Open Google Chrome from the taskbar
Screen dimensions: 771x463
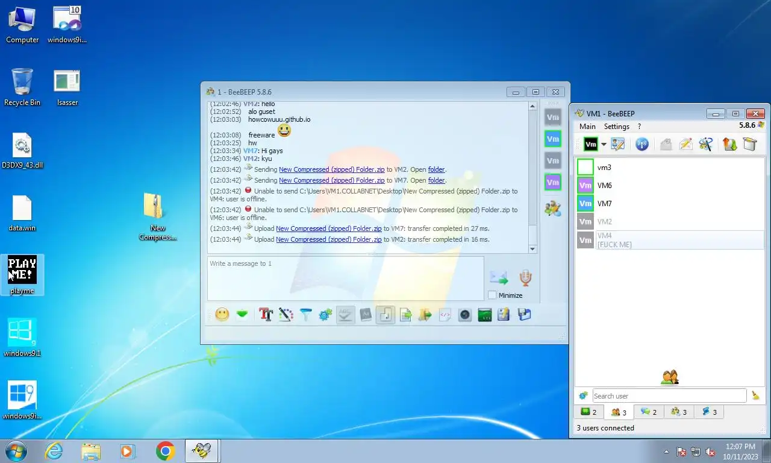pos(165,451)
